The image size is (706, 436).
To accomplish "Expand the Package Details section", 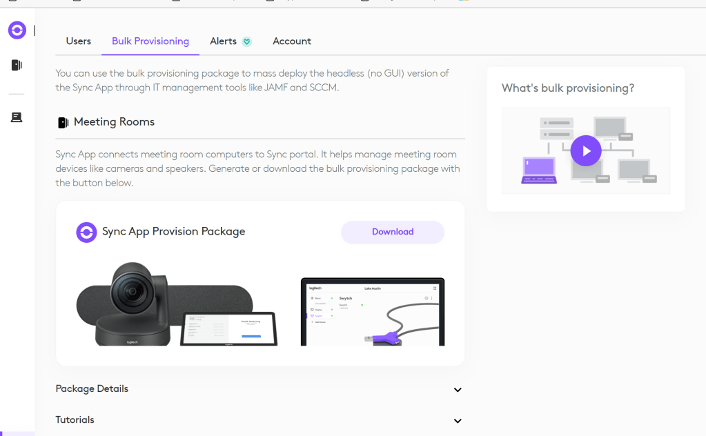I will [x=259, y=389].
